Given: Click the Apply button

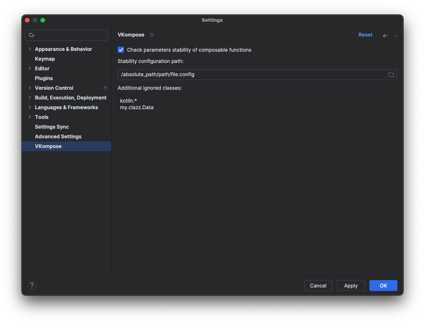Looking at the screenshot, I should 351,286.
